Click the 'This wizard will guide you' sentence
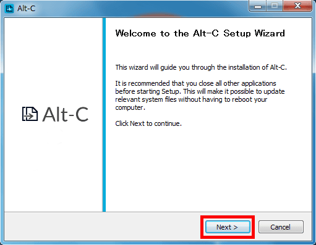This screenshot has height=245, width=316. tap(201, 67)
